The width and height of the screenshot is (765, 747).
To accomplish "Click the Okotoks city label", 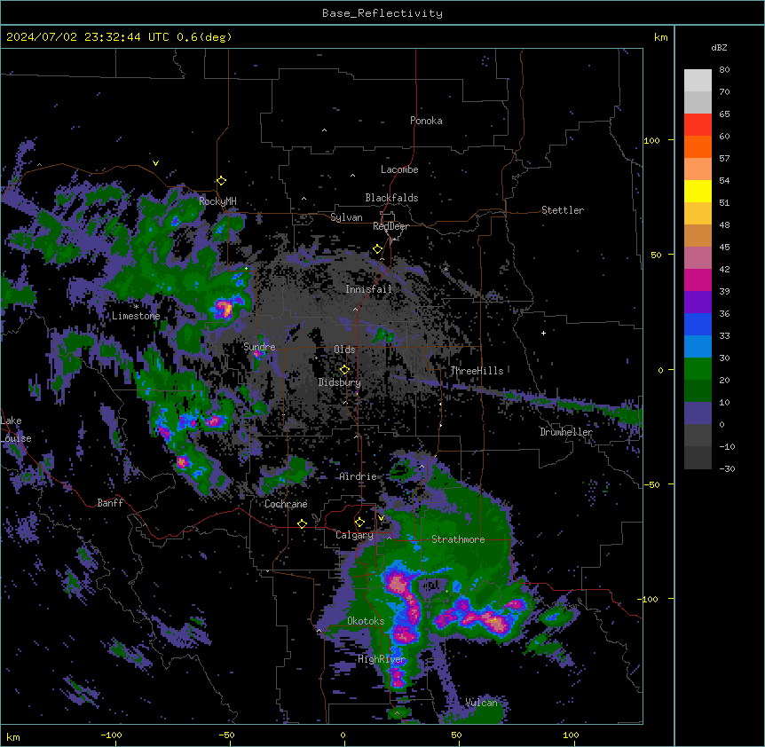I will tap(366, 621).
